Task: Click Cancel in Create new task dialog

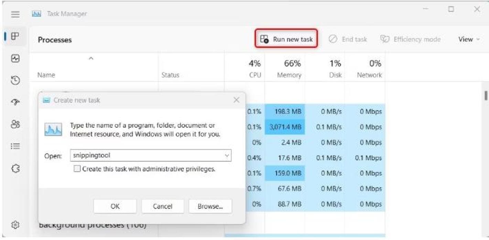Action: tap(163, 206)
